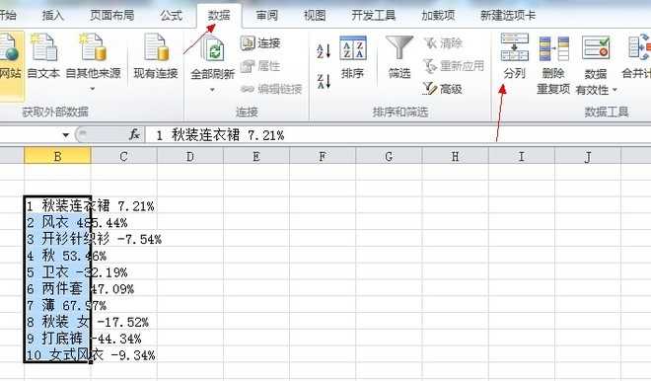
Task: Switch to the 插入 tab
Action: 53,16
